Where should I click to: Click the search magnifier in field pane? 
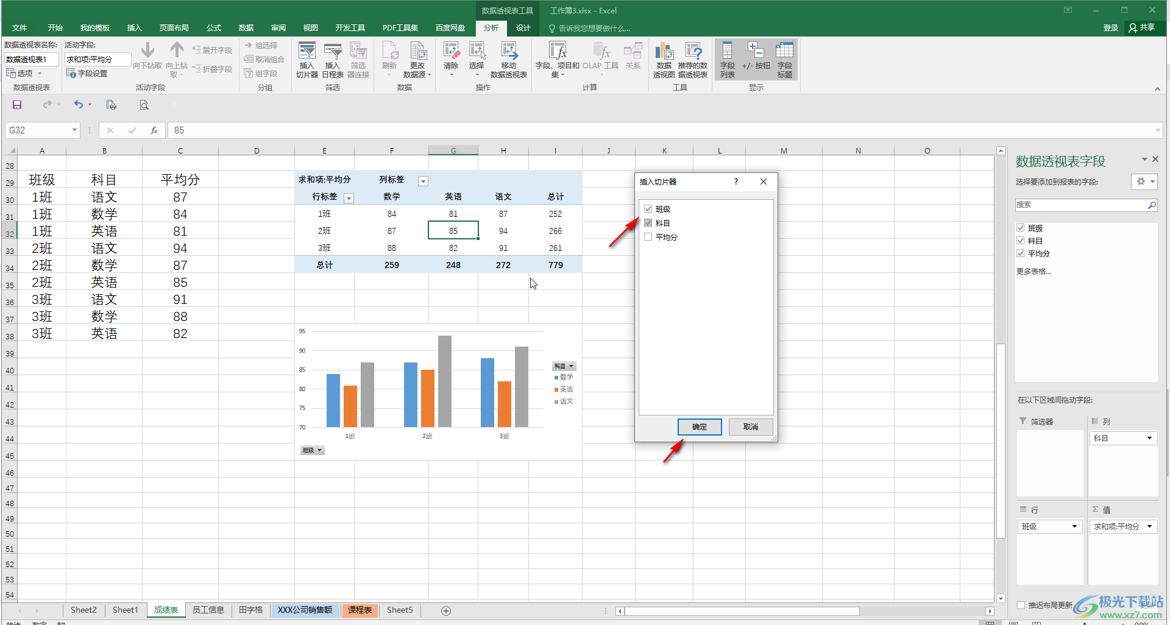(1152, 205)
